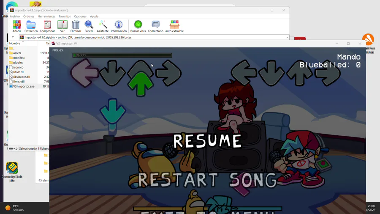The image size is (380, 214).
Task: Click the Comprobar toolbar icon
Action: point(47,26)
